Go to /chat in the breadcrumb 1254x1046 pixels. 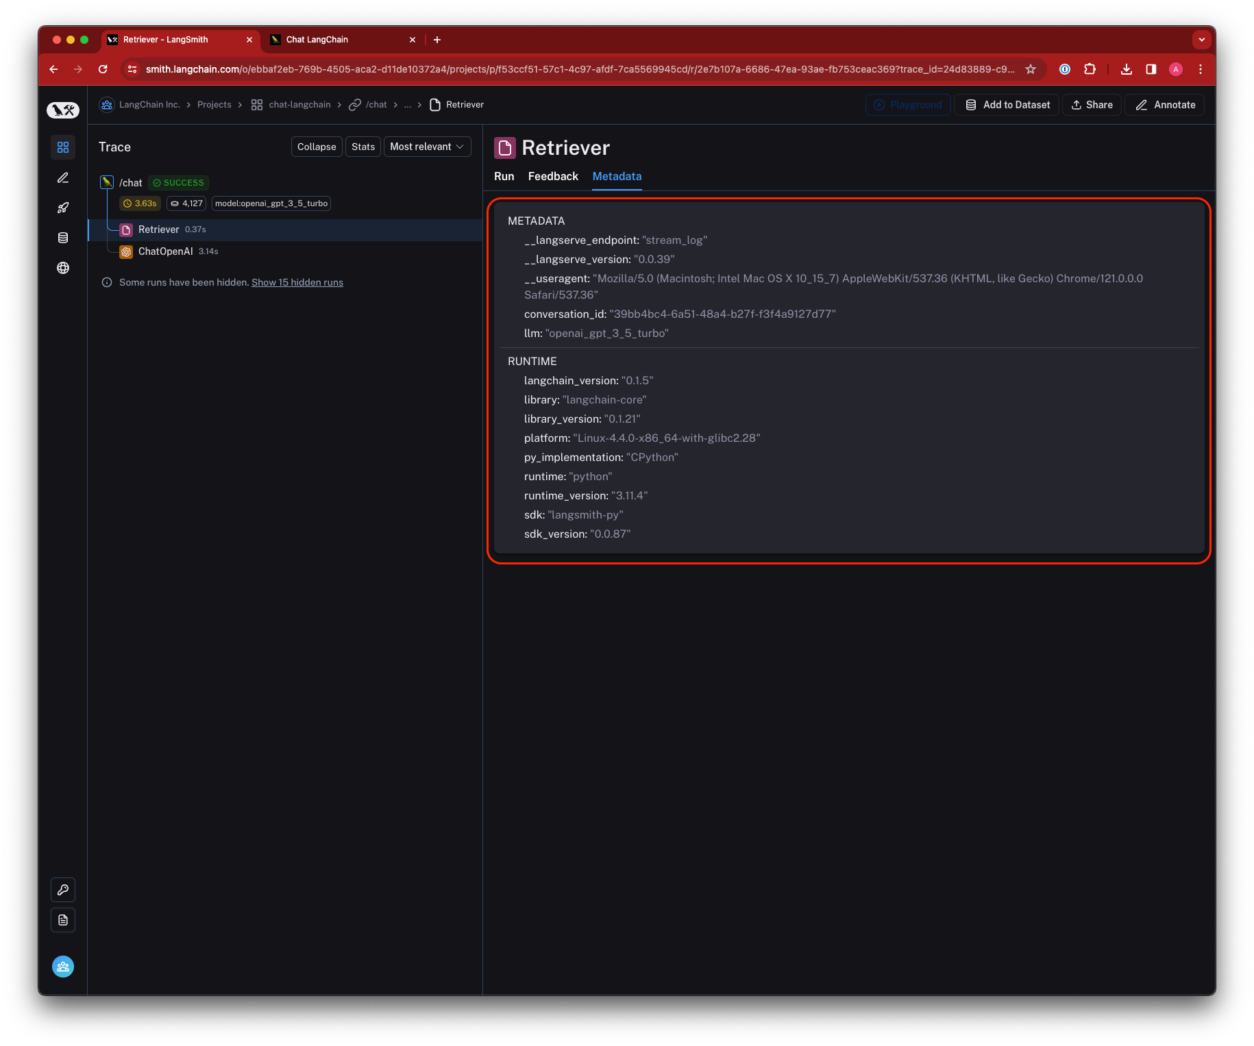(x=376, y=105)
